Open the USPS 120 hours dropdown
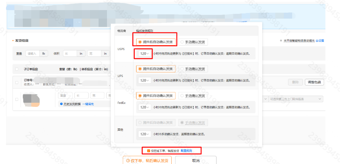 pos(145,53)
